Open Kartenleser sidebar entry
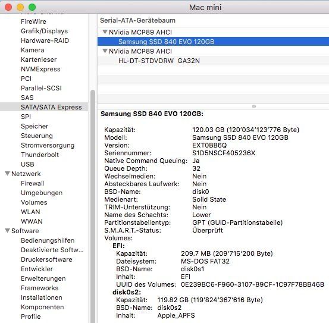Screen dimensions: 329x323 click(39, 59)
